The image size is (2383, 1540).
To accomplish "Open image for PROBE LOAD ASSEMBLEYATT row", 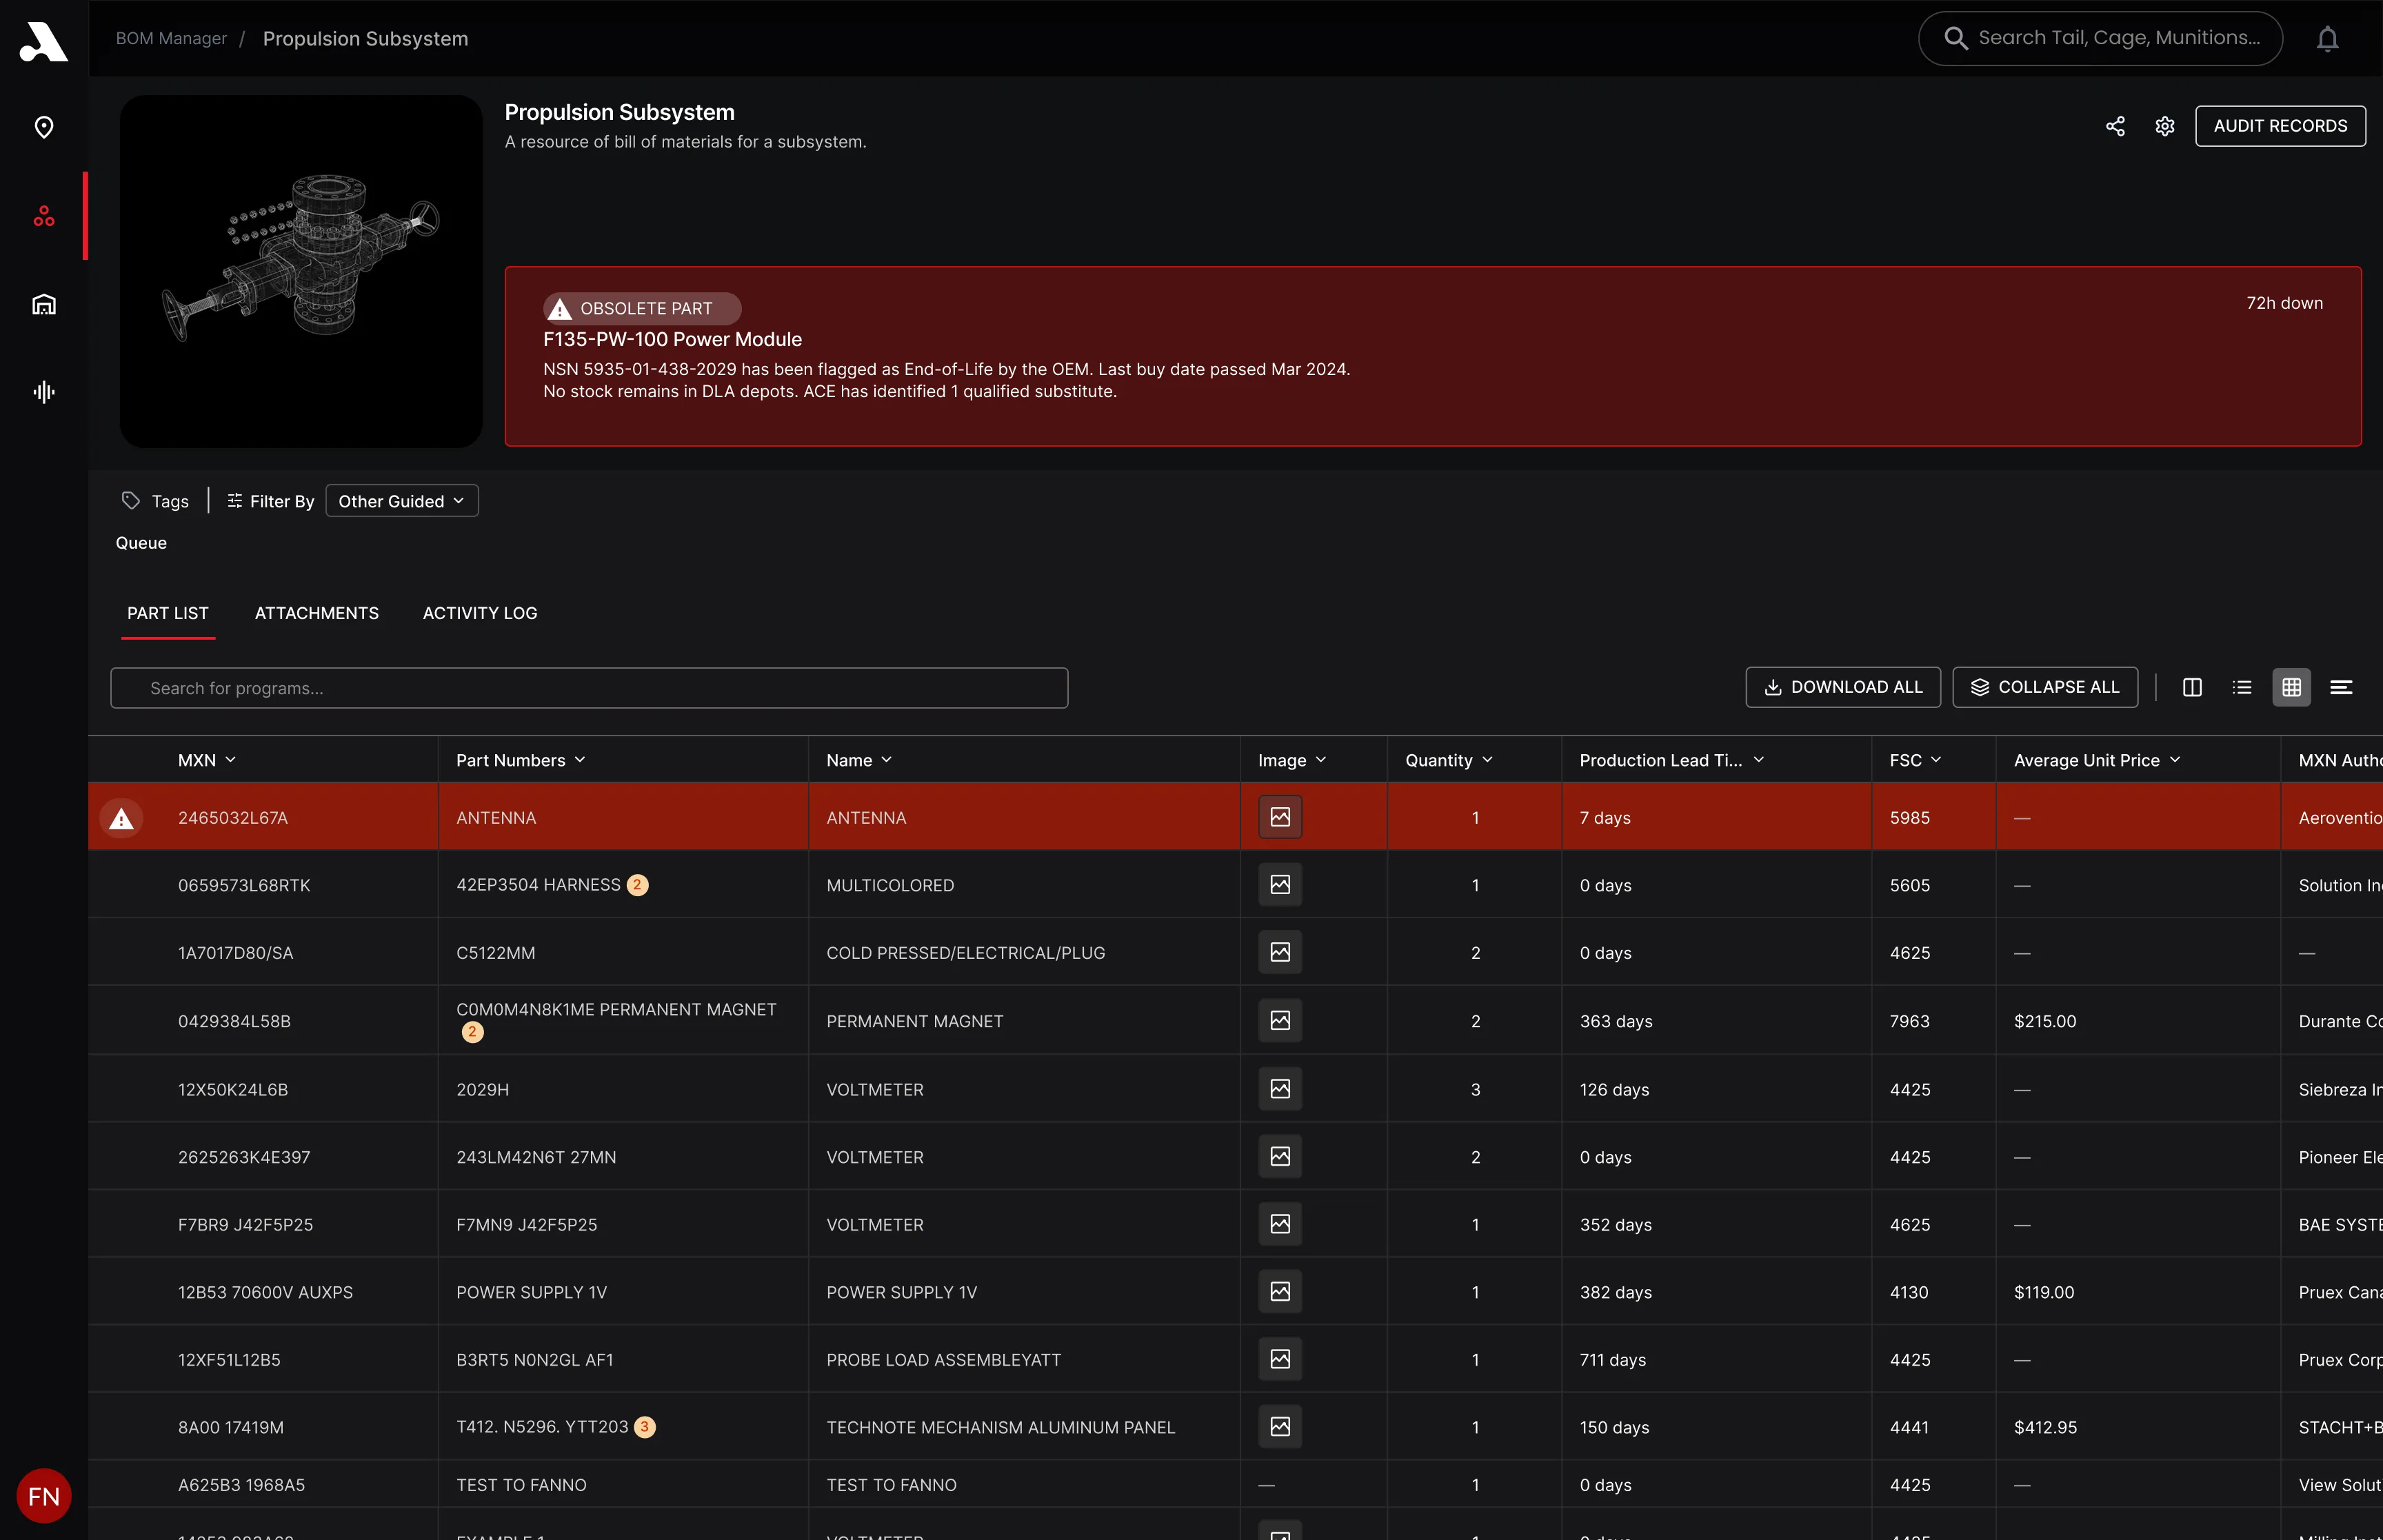I will point(1280,1359).
